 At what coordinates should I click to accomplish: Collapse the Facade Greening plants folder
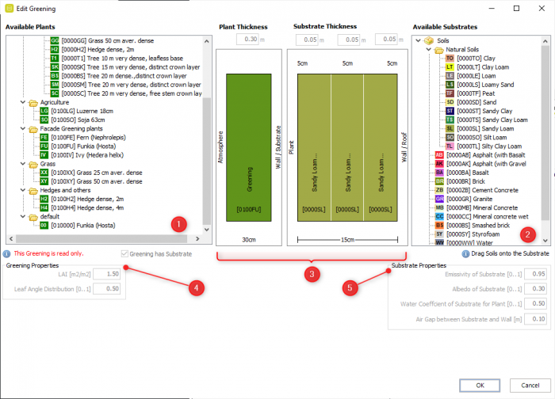[21, 128]
